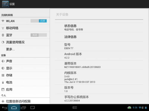The image size is (149, 111).
Task: Open 蓝牙 settings
Action: [25, 35]
